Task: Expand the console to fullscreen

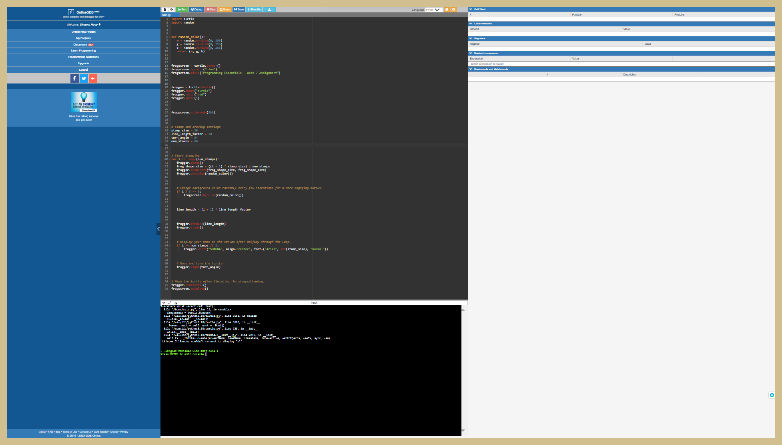Action: 170,303
